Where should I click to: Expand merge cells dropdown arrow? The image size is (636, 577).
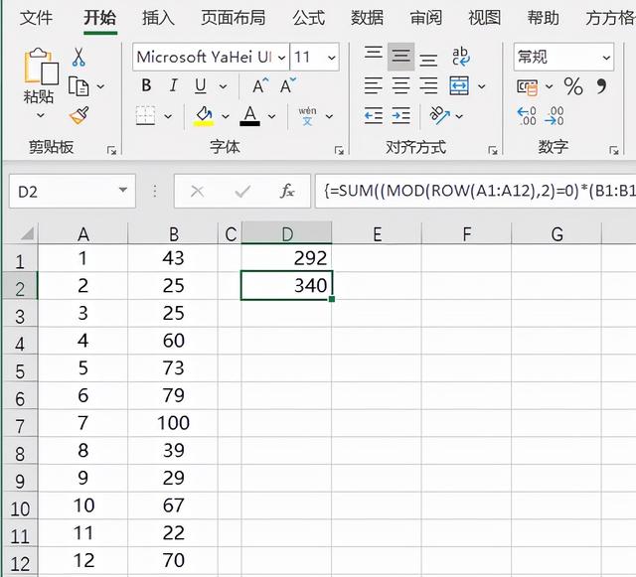(x=481, y=86)
